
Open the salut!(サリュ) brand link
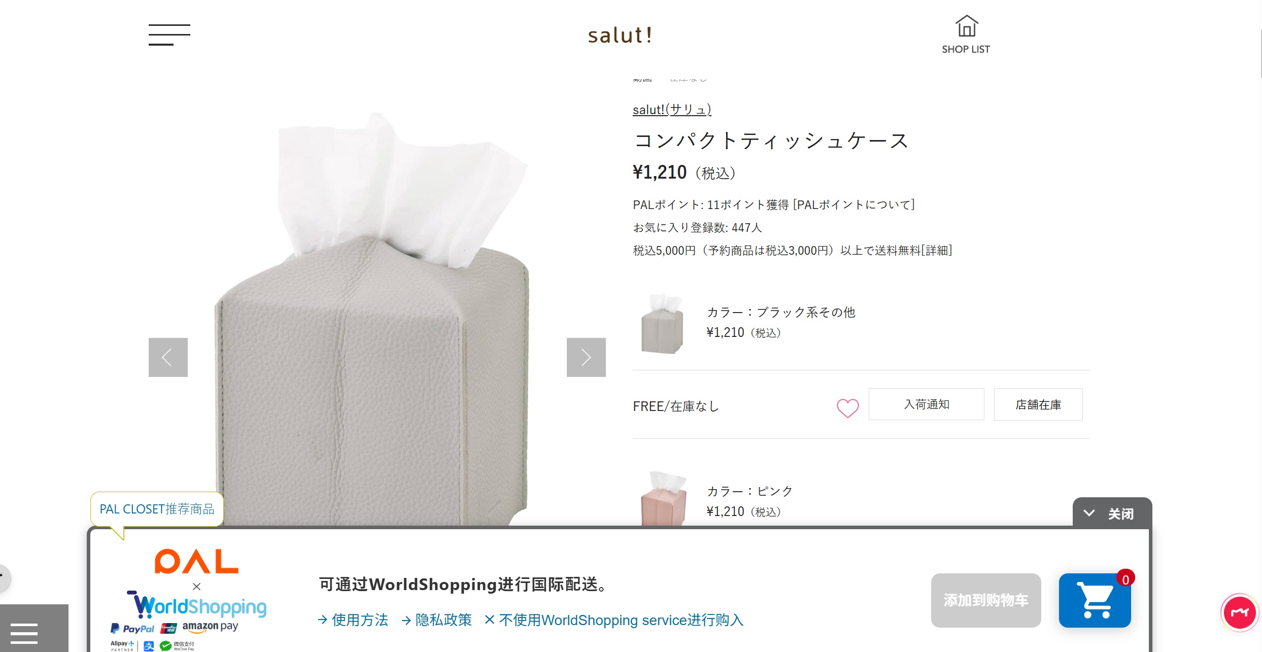pyautogui.click(x=672, y=110)
